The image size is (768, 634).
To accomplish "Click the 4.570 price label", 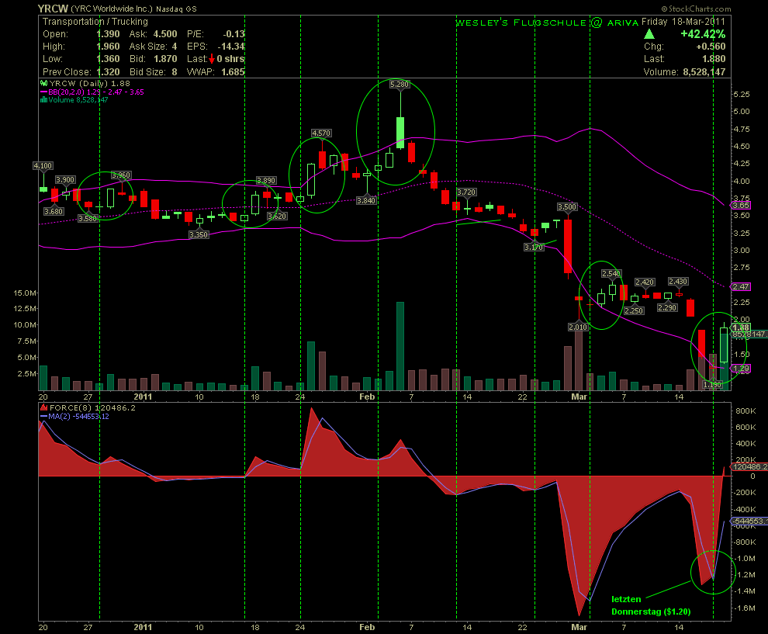I will (x=321, y=133).
